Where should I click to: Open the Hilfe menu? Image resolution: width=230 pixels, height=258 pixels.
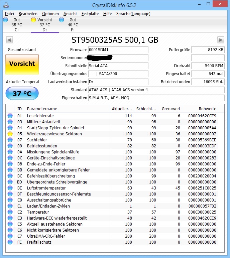[x=107, y=14]
